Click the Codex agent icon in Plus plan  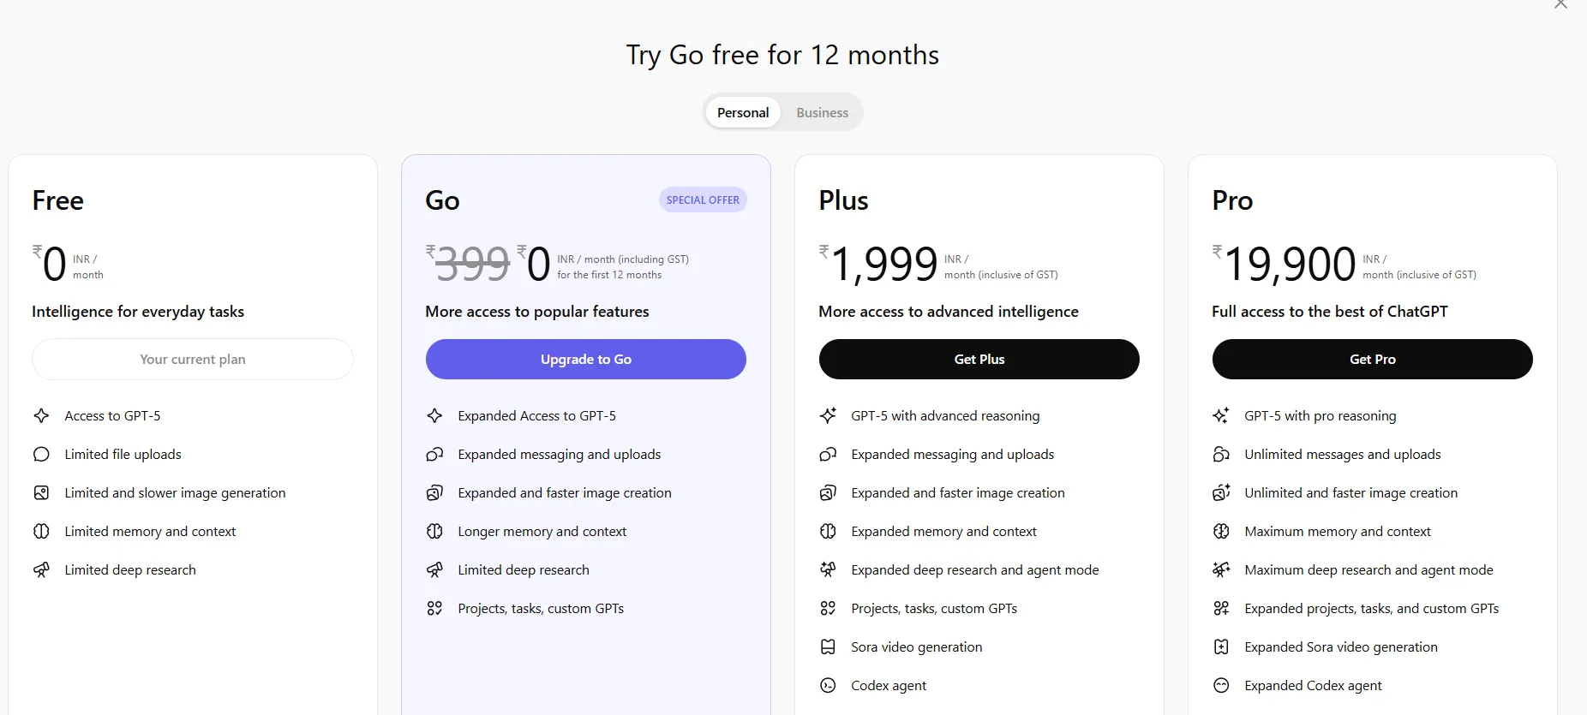click(828, 686)
